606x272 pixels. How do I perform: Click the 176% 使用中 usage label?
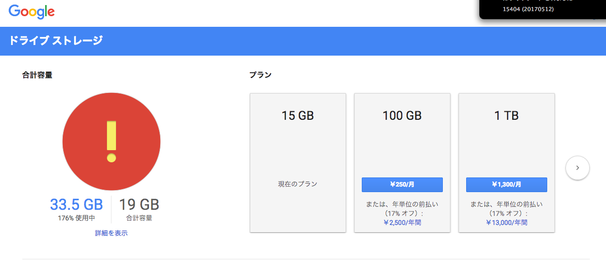click(76, 218)
